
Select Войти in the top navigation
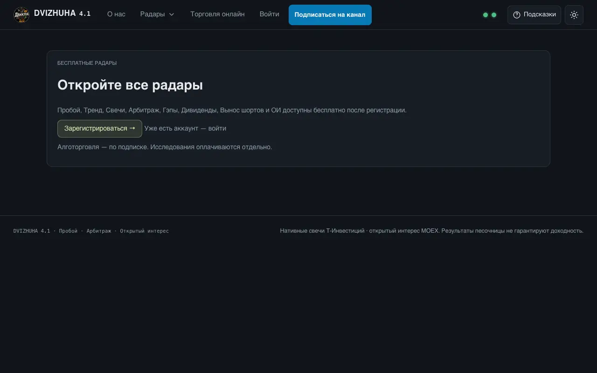click(270, 14)
